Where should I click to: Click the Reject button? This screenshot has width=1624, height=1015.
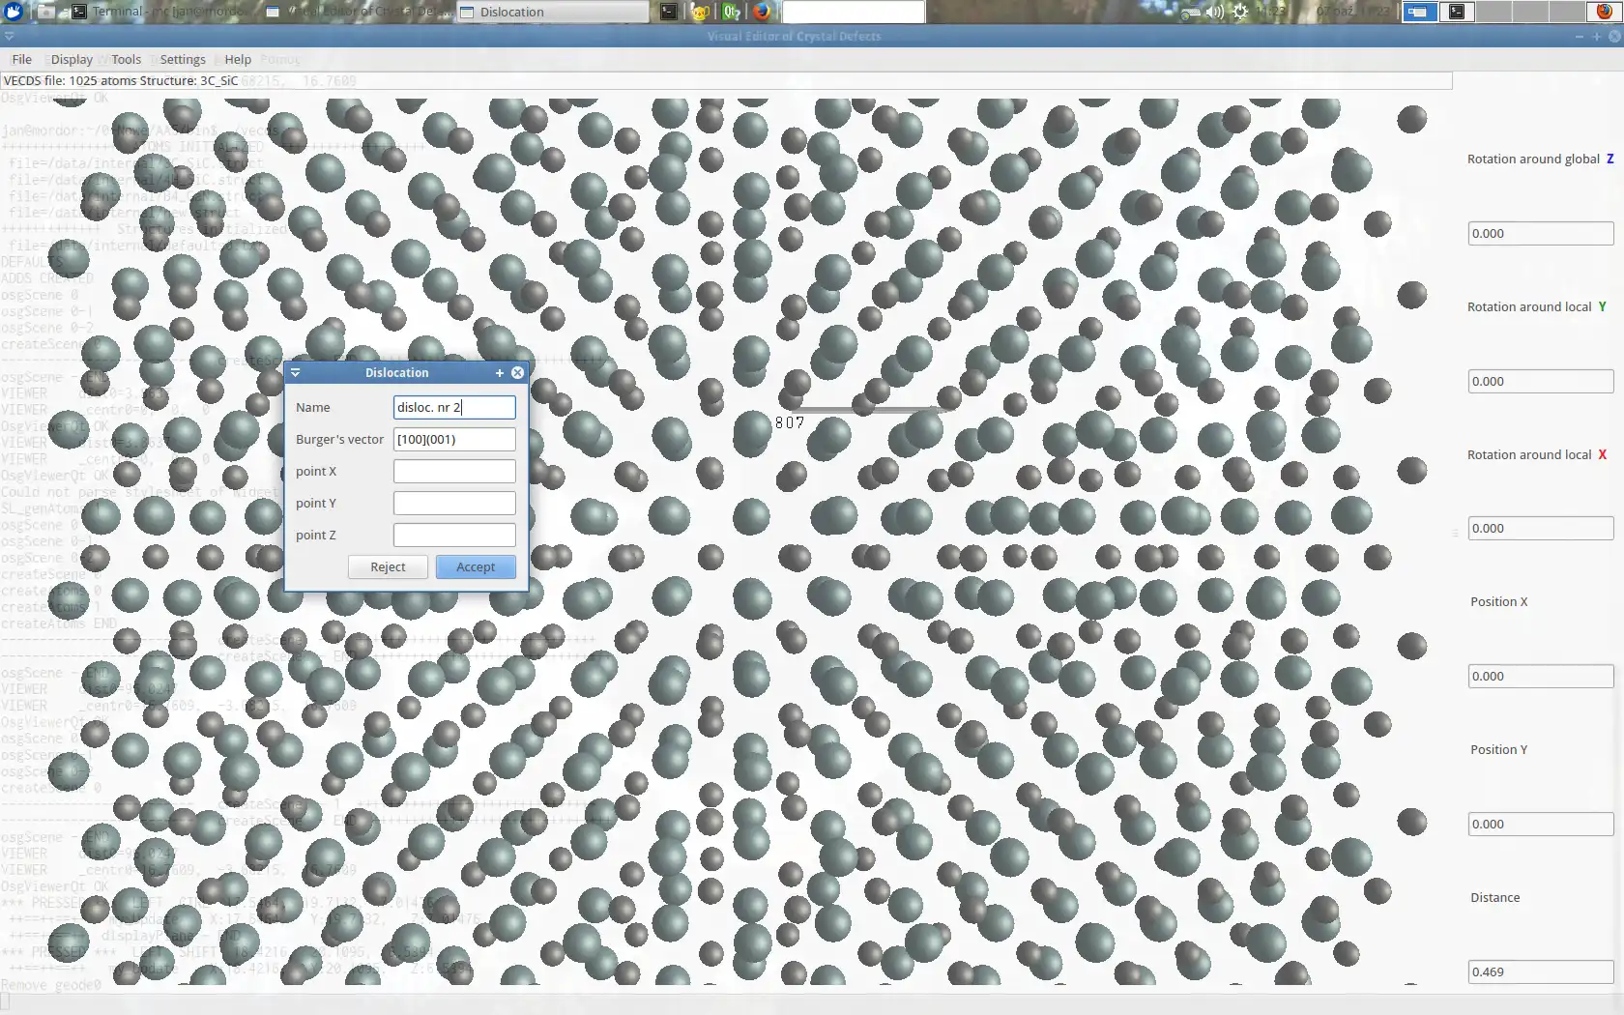pyautogui.click(x=388, y=567)
